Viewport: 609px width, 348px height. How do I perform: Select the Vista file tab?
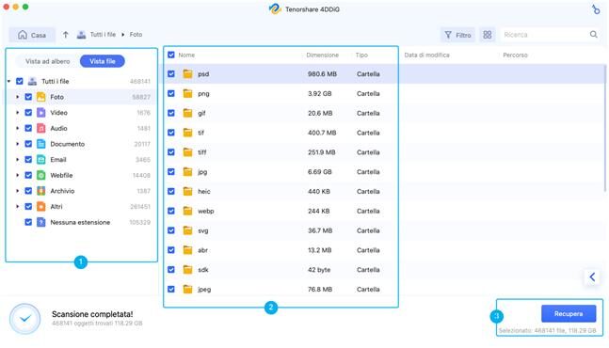[103, 61]
